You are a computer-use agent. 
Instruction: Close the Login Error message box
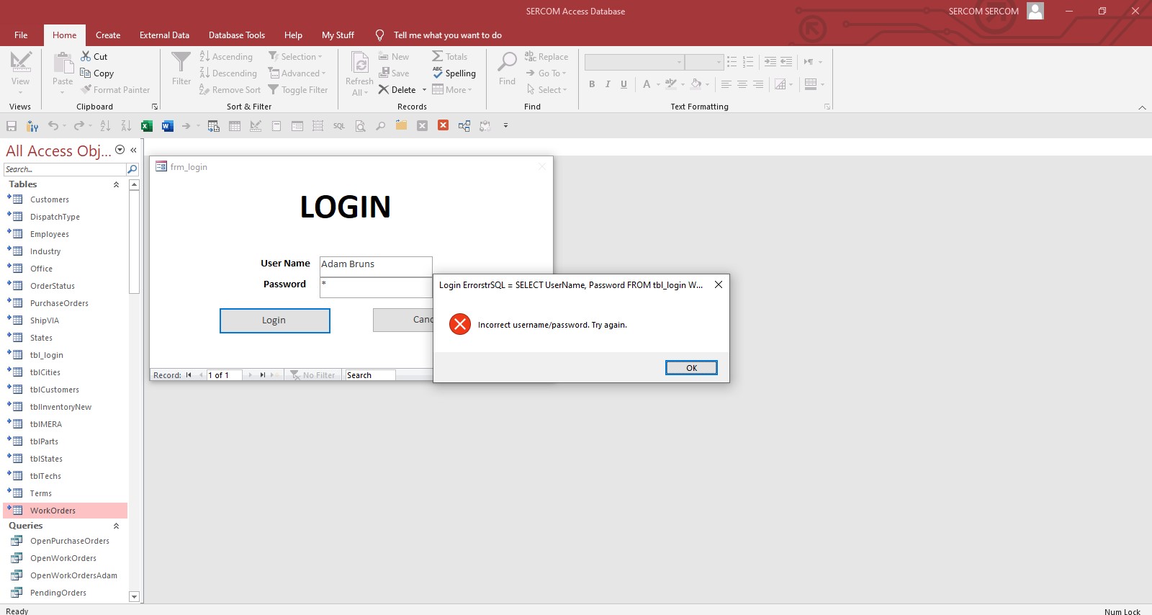pos(718,284)
